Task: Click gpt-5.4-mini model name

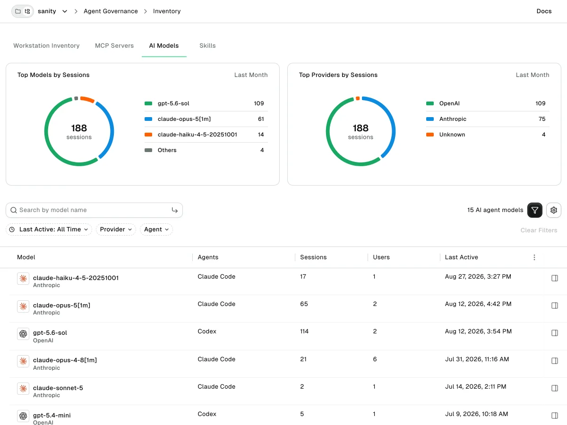Action: (52, 415)
